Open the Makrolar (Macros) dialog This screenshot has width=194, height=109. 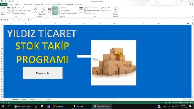pos(8,10)
